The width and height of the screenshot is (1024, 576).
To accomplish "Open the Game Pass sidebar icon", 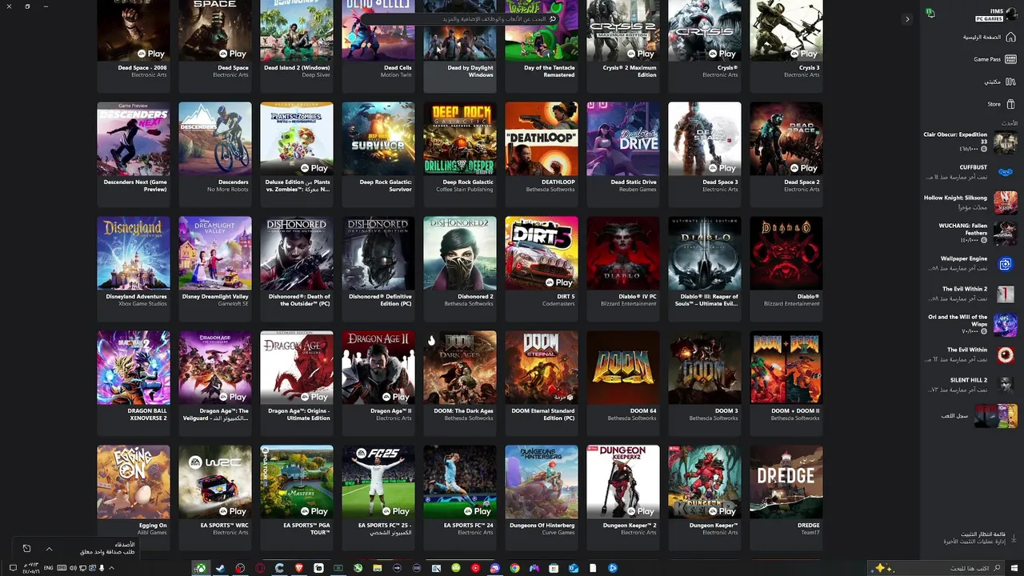I will click(x=1011, y=59).
